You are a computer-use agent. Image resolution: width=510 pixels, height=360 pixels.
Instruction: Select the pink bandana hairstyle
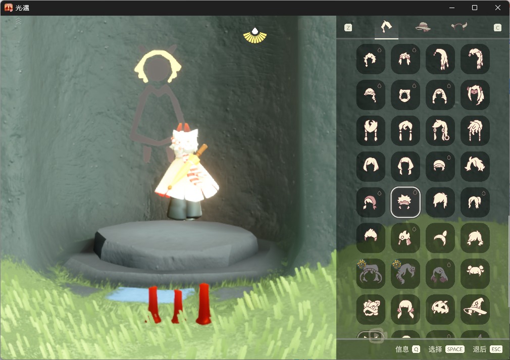371,202
